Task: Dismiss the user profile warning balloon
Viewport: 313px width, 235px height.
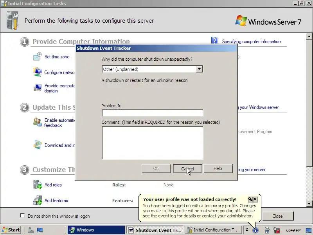Action: pos(255,199)
